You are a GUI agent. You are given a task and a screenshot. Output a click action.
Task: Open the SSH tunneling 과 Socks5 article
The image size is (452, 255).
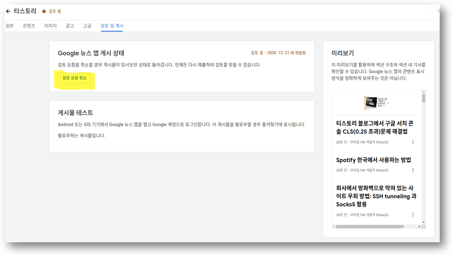pos(376,196)
